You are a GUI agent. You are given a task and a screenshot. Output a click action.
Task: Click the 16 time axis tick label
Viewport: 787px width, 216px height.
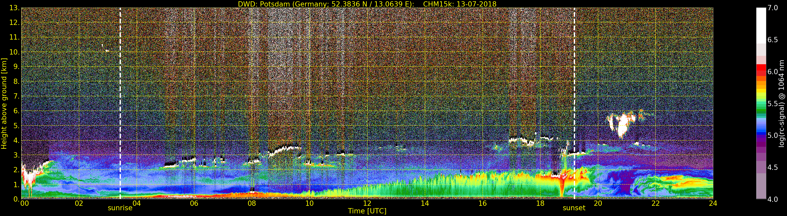(483, 203)
